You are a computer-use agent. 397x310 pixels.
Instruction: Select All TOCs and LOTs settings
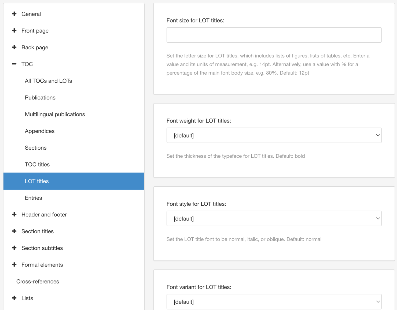tap(48, 81)
